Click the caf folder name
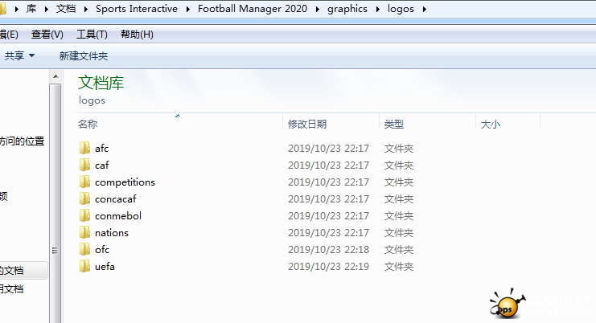This screenshot has height=323, width=596. 102,165
